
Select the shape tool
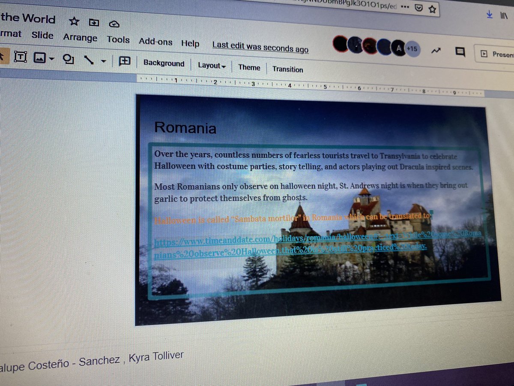(x=69, y=59)
